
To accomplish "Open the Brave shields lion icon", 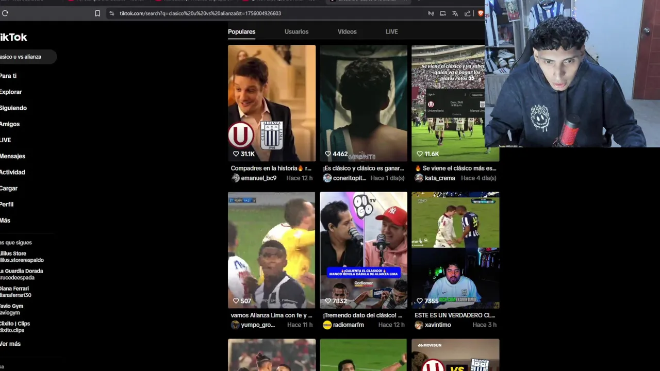I will click(481, 13).
